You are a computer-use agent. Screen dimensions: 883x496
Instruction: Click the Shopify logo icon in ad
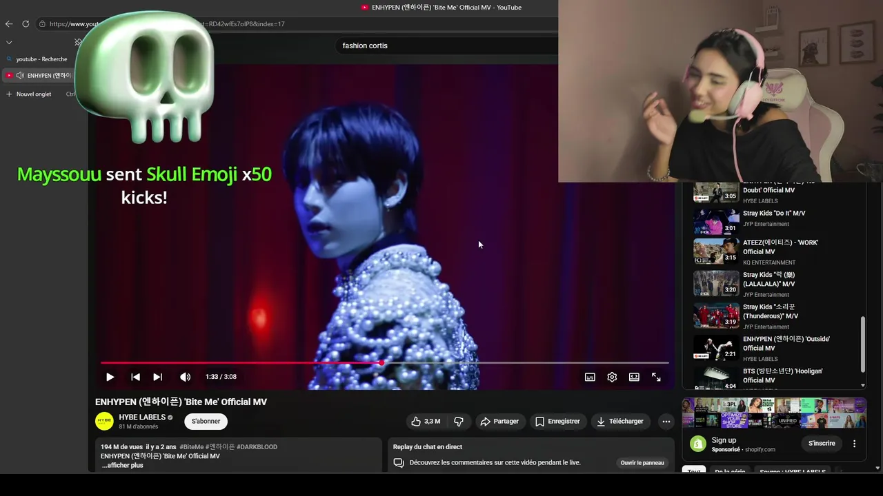698,444
